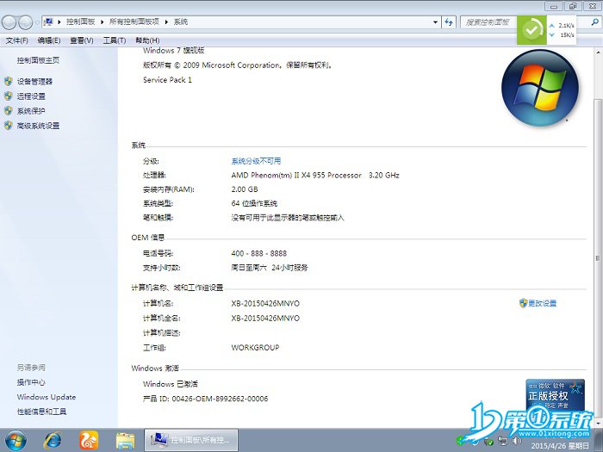Click the green checkmark network speed widget
The image size is (603, 452).
pos(532,29)
